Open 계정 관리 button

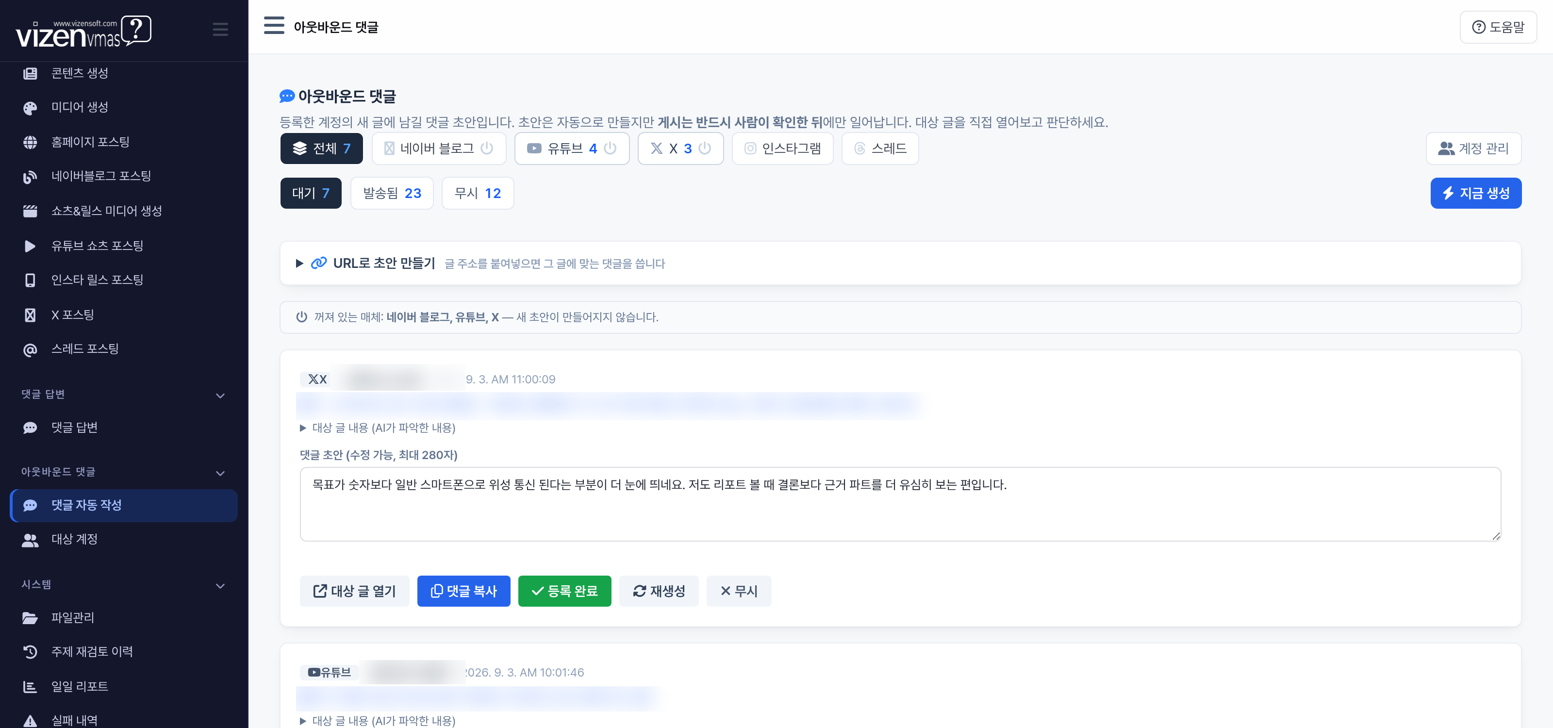pyautogui.click(x=1473, y=148)
